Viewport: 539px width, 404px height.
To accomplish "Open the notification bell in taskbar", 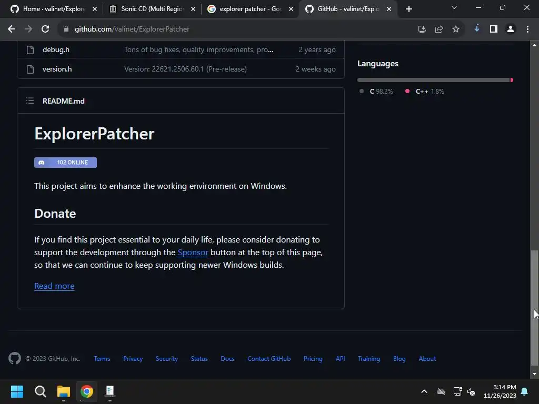I will pyautogui.click(x=525, y=391).
